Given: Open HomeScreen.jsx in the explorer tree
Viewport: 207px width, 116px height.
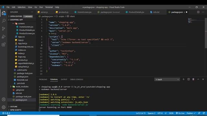Looking at the screenshot, I should pyautogui.click(x=26, y=27).
